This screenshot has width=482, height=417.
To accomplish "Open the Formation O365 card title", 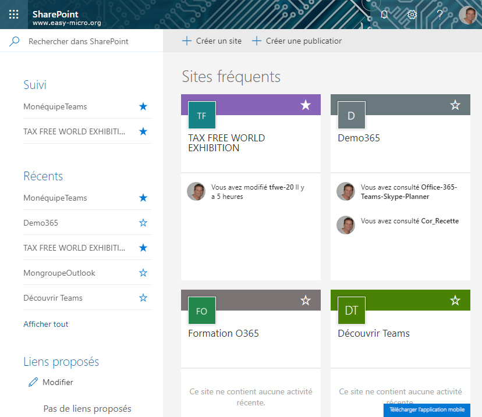I will 224,333.
